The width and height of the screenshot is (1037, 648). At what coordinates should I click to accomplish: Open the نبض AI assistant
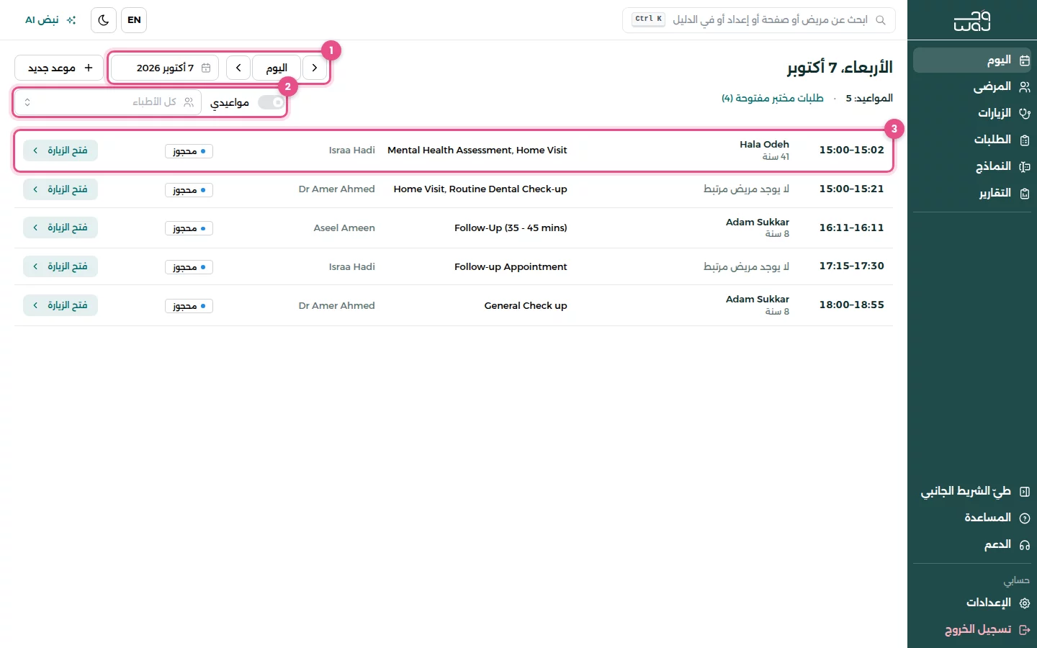pos(50,20)
